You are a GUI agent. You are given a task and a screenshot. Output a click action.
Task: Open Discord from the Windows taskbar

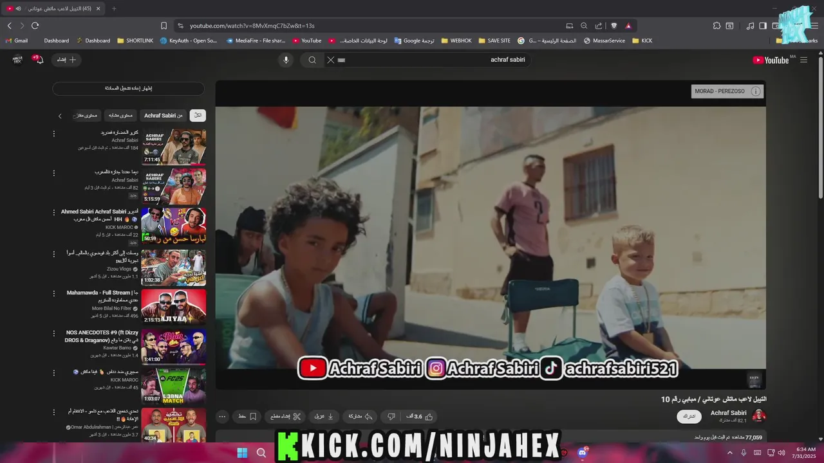[x=583, y=453]
